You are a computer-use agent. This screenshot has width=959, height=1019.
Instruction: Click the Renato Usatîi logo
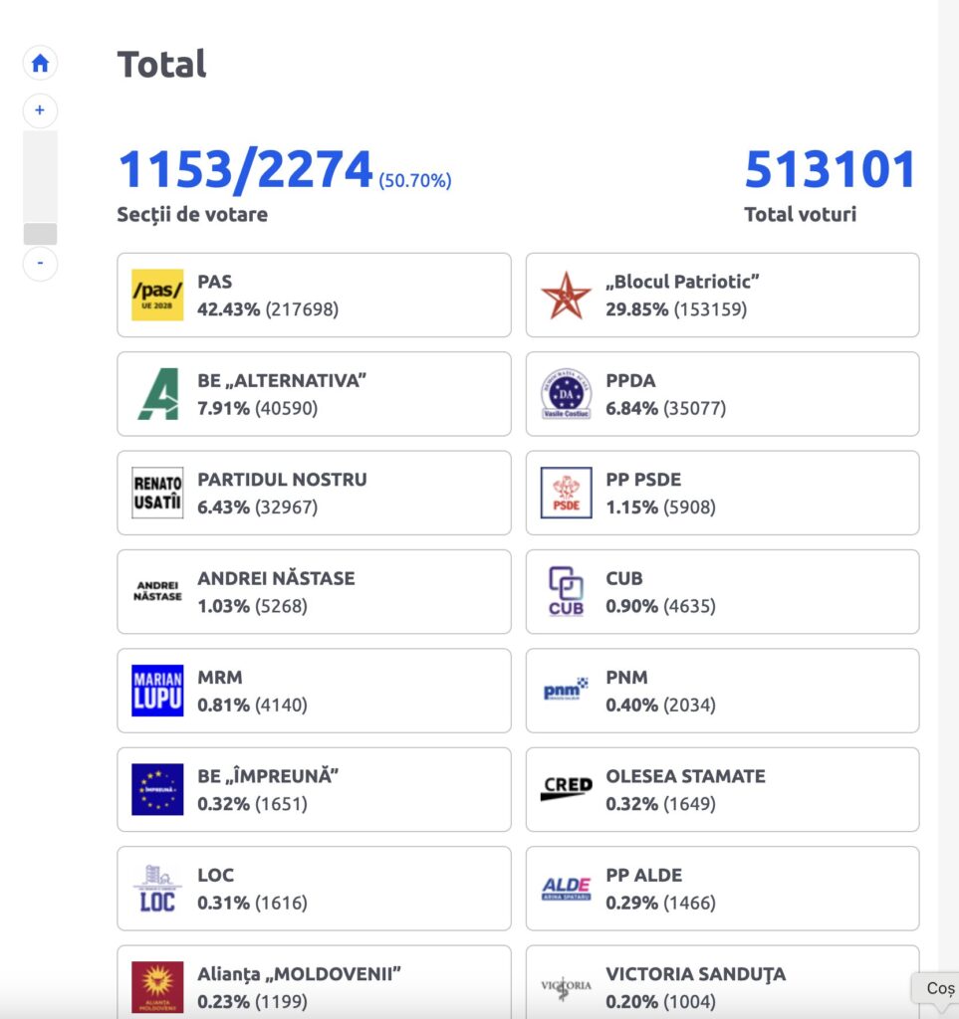point(157,493)
